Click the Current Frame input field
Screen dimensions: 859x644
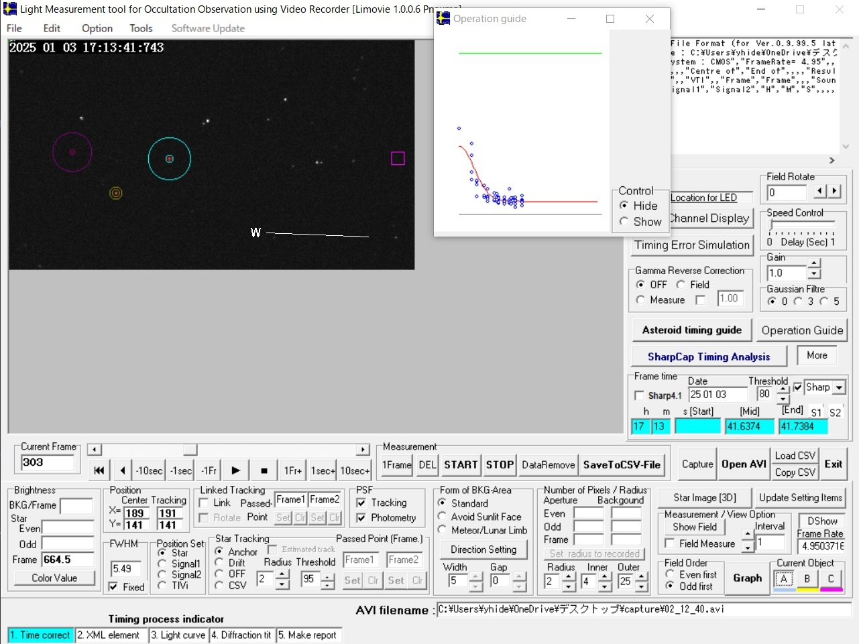tap(47, 462)
